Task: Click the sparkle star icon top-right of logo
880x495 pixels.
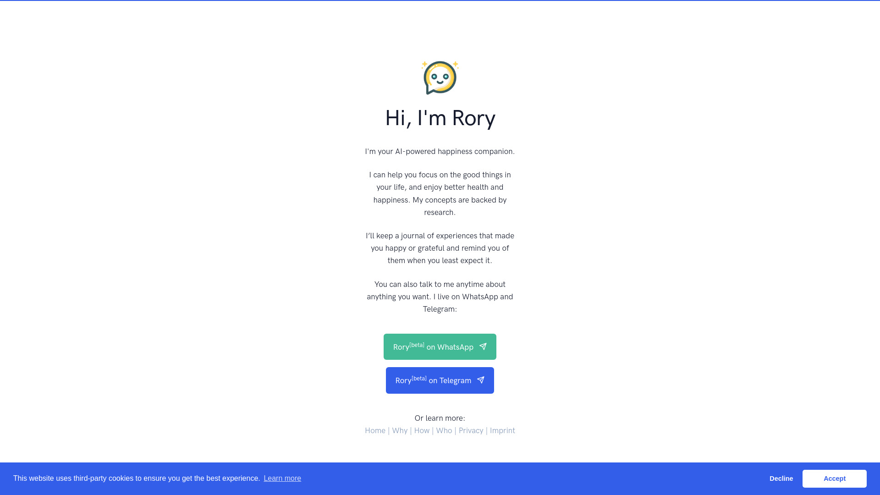Action: tap(456, 63)
